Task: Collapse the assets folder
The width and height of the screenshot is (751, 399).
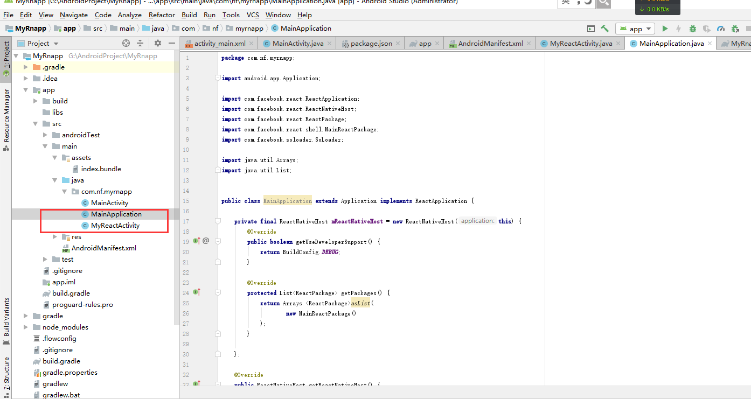Action: [54, 158]
